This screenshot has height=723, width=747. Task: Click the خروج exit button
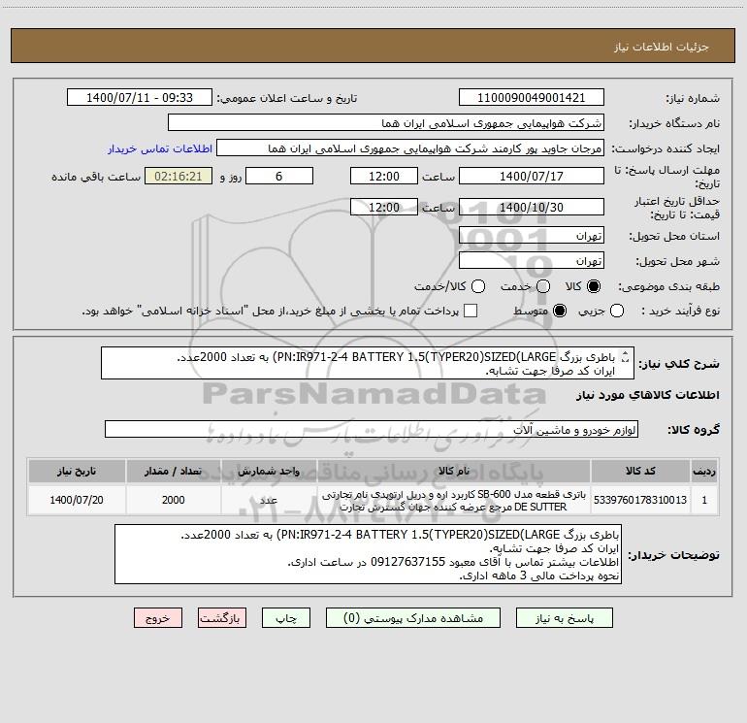(x=158, y=618)
